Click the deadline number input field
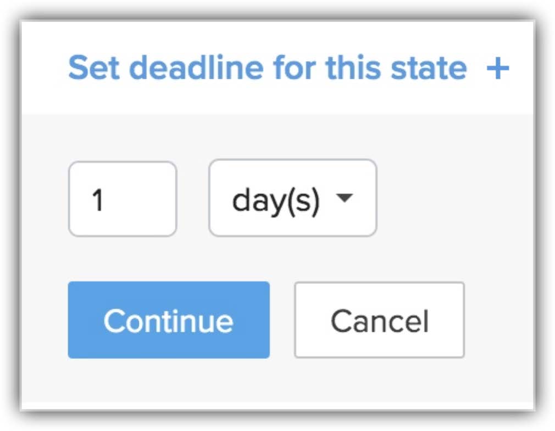Screen dimensions: 555x431 tap(122, 199)
